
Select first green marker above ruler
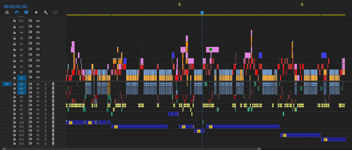[x=180, y=4]
